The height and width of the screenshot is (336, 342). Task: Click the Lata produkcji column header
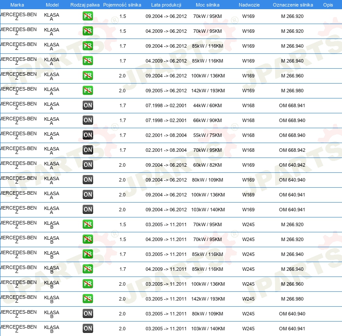tap(166, 5)
